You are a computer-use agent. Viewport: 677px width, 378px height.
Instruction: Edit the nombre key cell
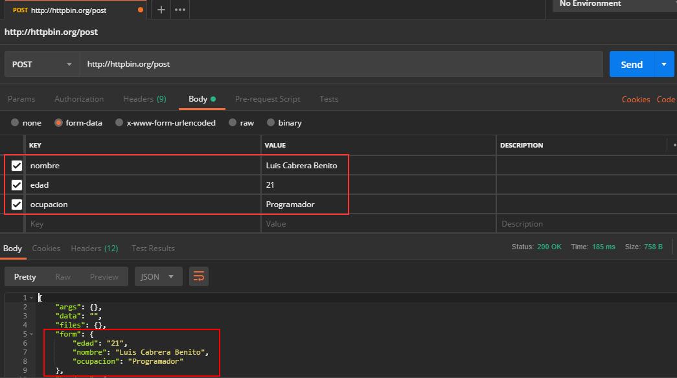point(143,166)
